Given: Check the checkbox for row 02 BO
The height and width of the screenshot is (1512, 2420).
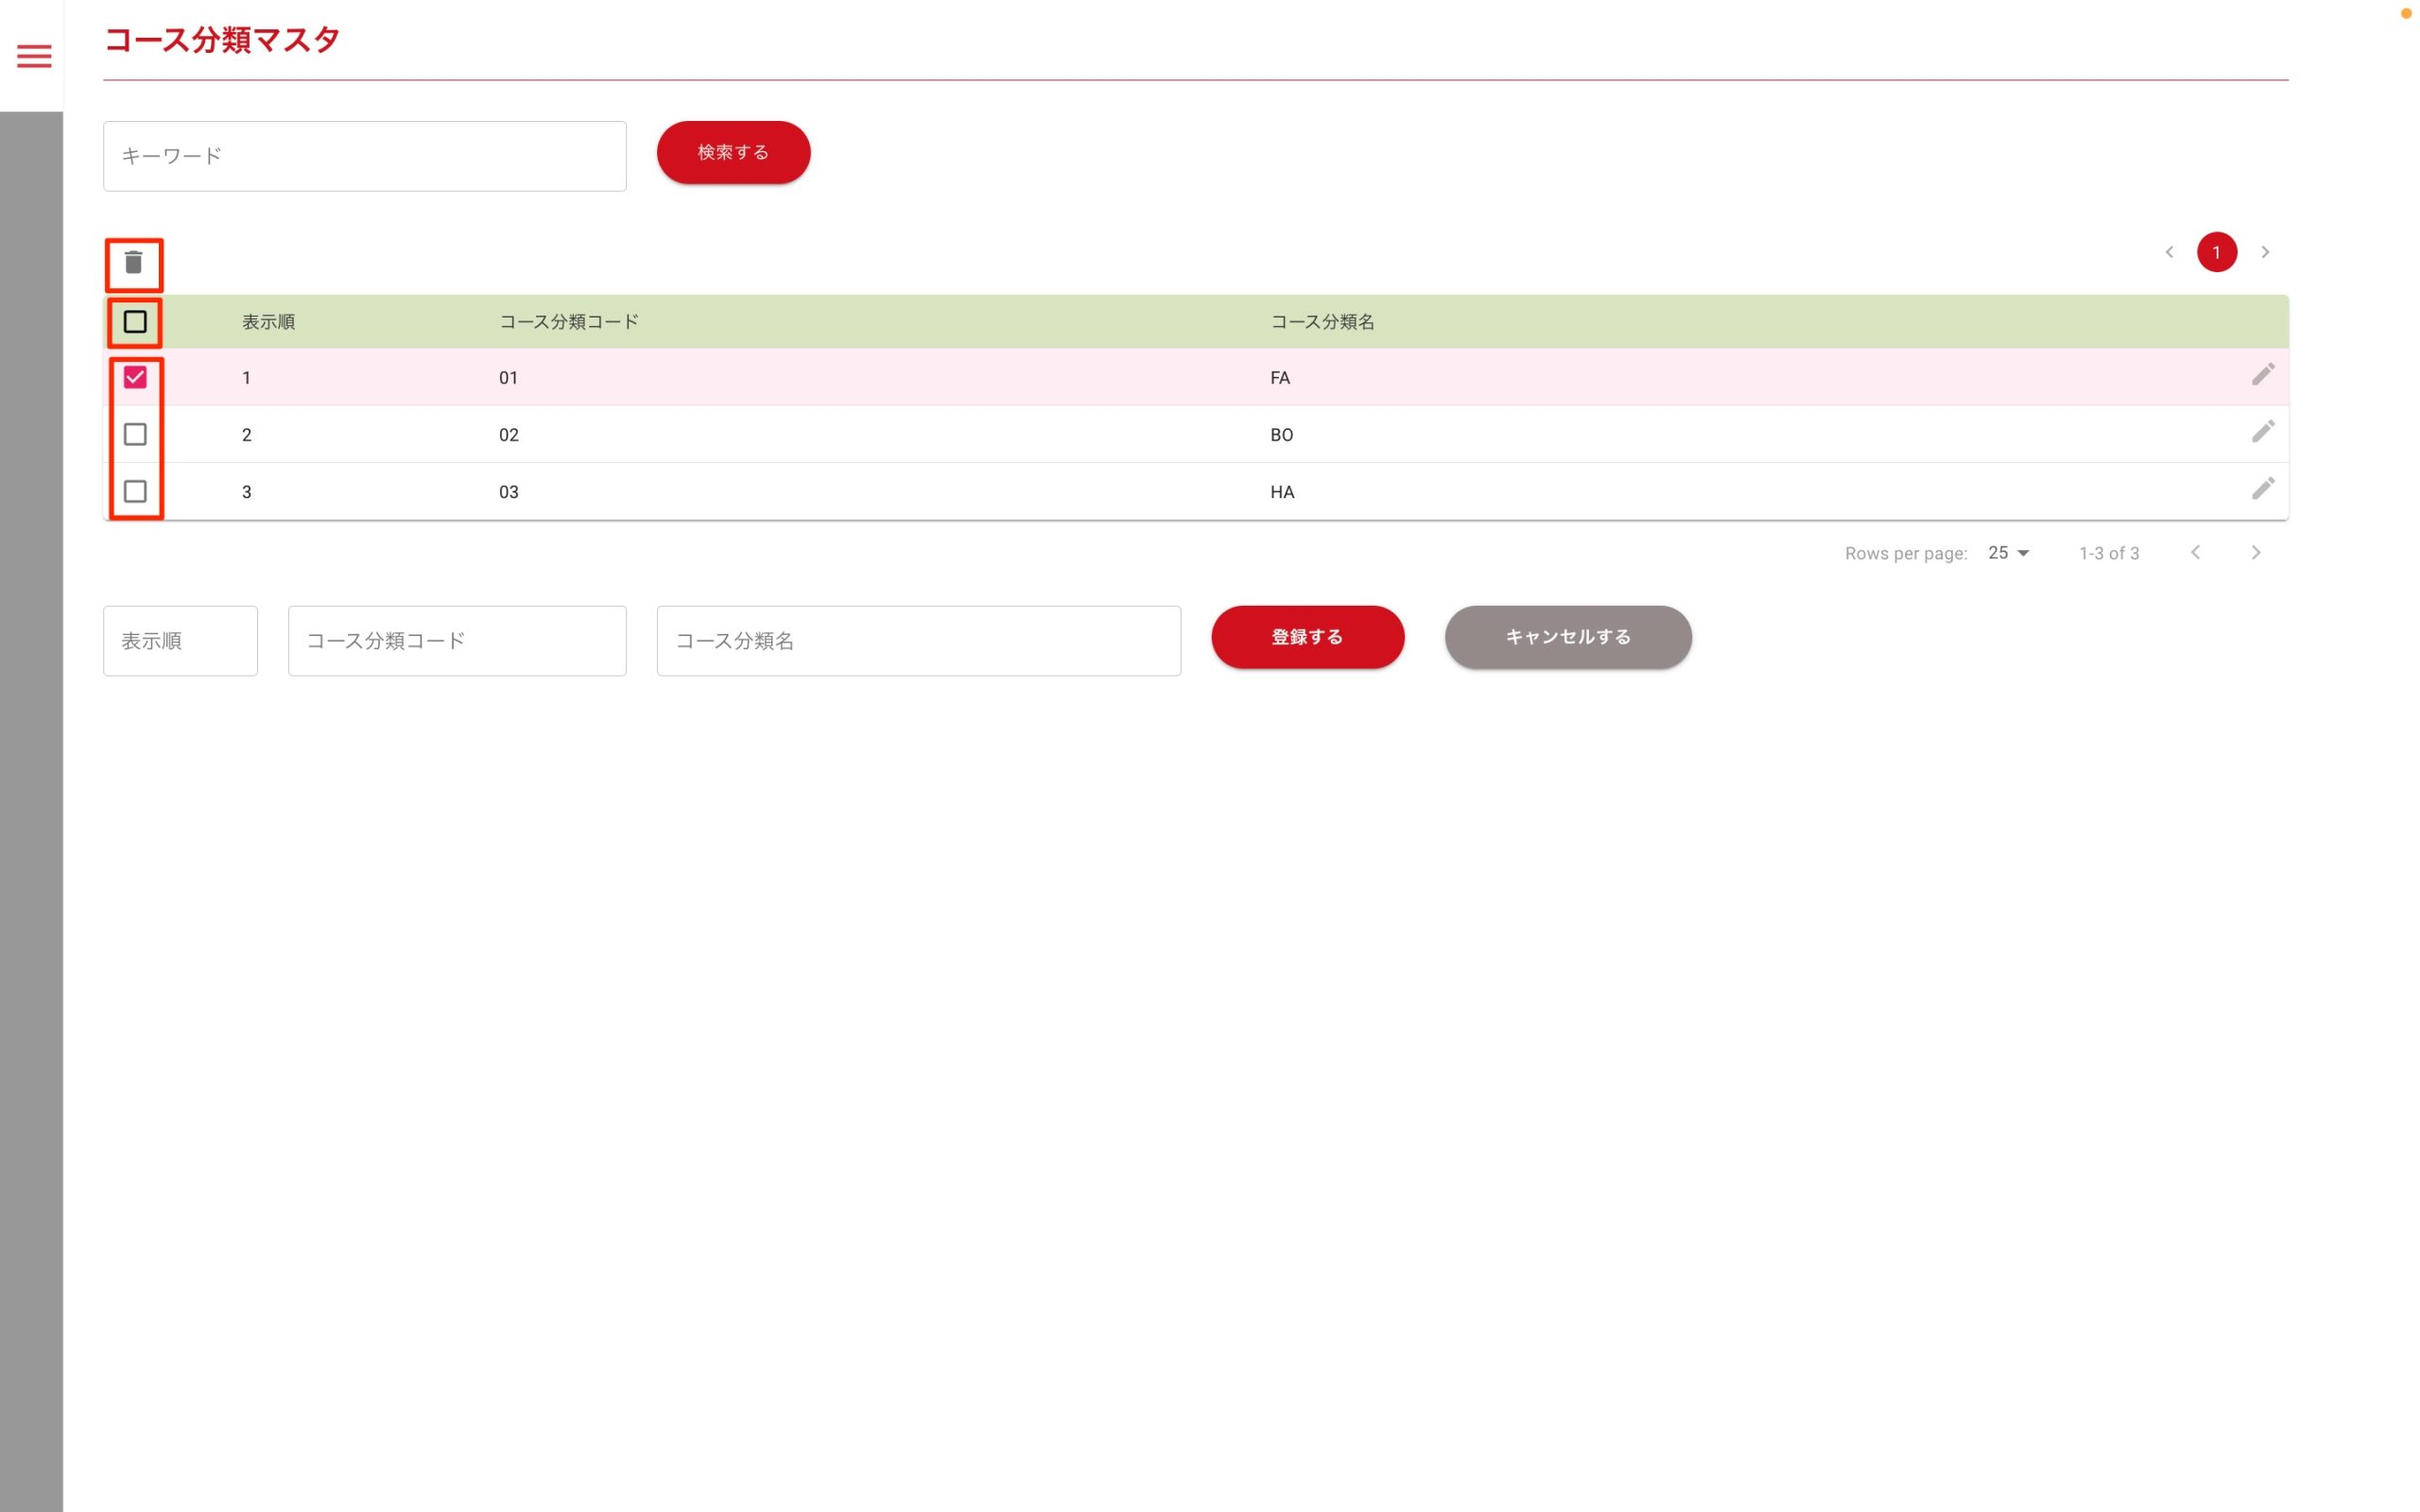Looking at the screenshot, I should 135,434.
